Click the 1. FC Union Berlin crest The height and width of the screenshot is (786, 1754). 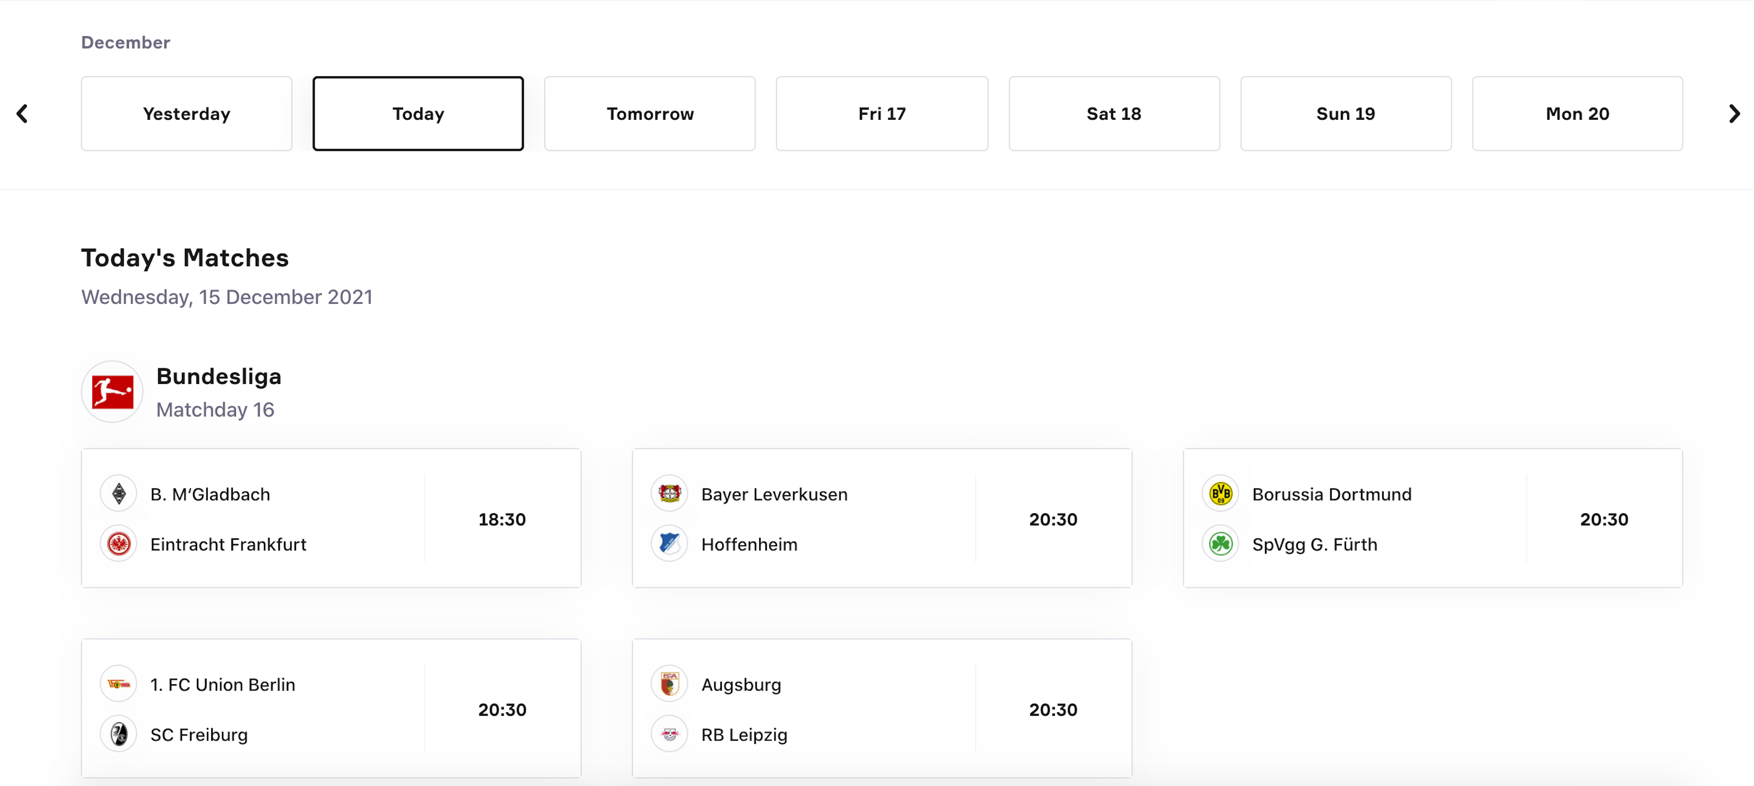119,684
